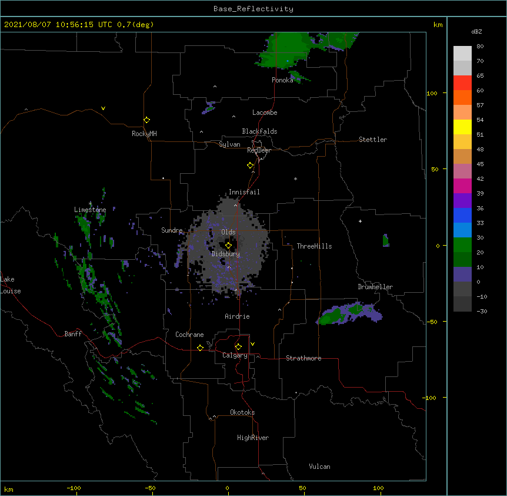Pick the red swatch between 65 and 60 dBZ

[462, 83]
